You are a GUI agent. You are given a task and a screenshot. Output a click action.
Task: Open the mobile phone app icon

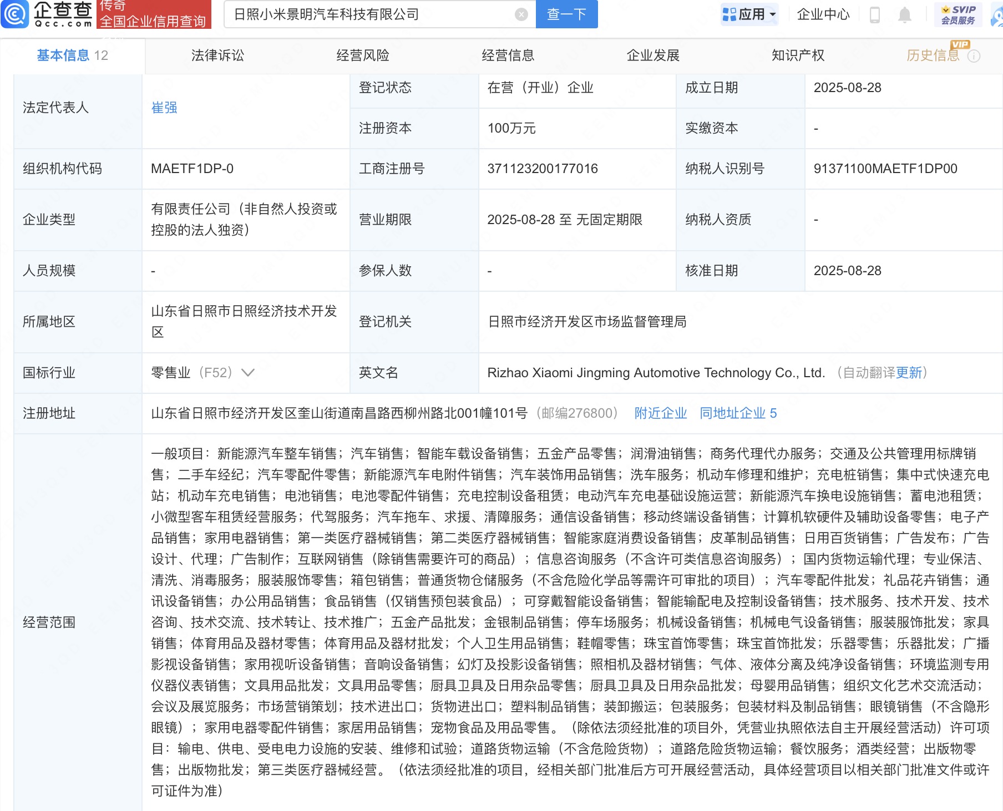point(874,15)
